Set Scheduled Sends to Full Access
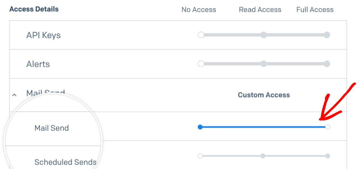This screenshot has width=359, height=169. pos(327,156)
